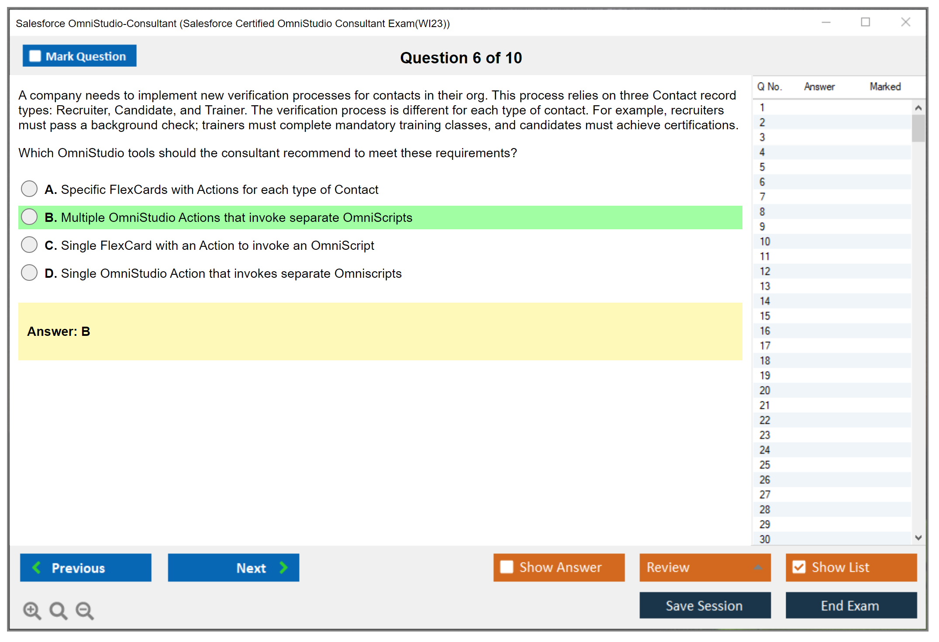Click the End Exam button
Viewport: 939px width, 642px height.
point(850,606)
